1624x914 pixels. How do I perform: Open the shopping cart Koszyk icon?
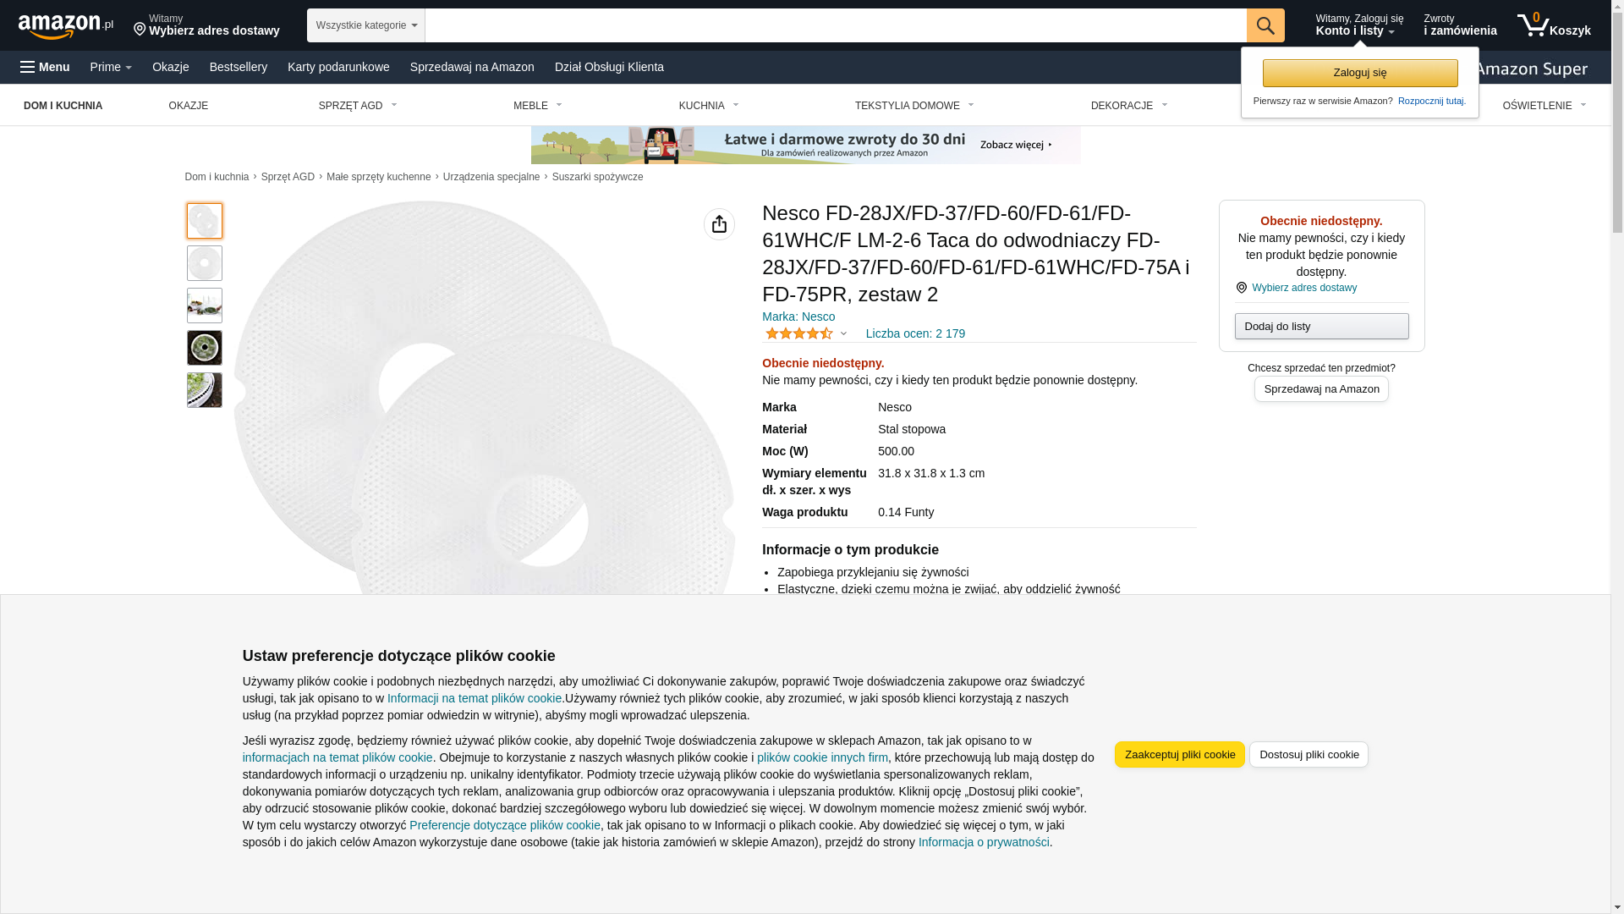[x=1554, y=25]
